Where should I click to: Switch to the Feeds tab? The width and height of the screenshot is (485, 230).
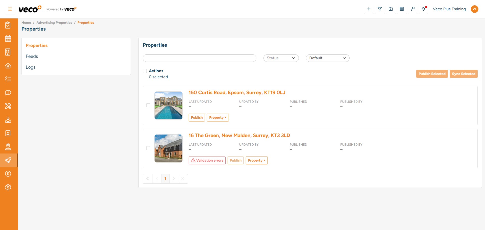[32, 56]
